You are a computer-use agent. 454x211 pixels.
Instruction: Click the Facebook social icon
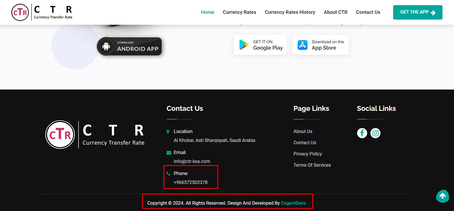pos(362,133)
